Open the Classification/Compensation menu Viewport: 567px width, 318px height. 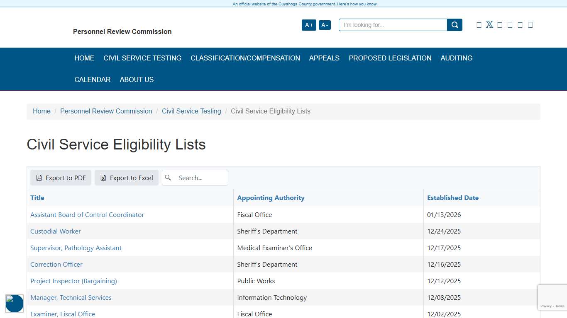point(245,58)
